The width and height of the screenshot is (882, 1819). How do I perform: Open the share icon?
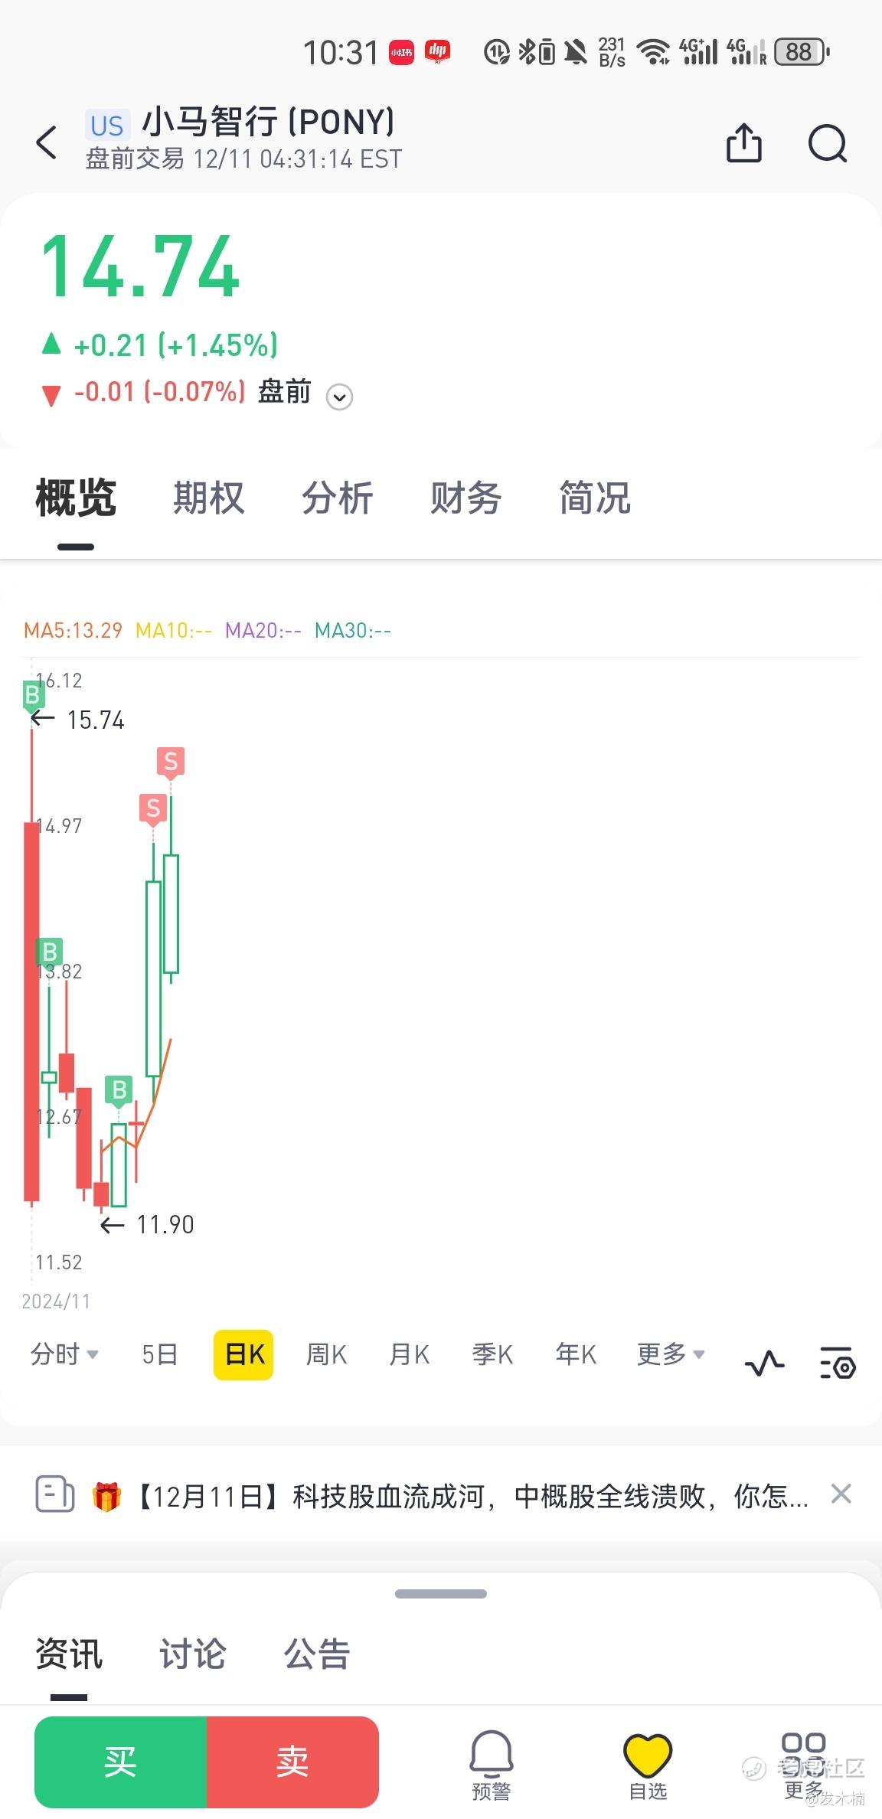tap(744, 142)
